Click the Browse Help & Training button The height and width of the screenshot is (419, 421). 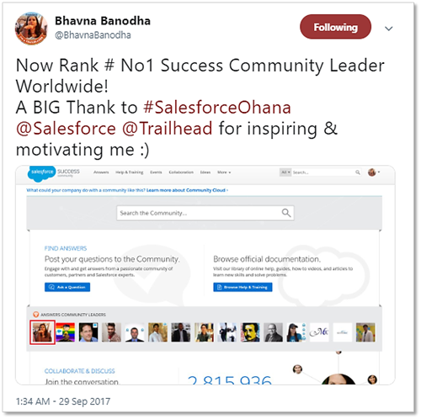pyautogui.click(x=242, y=287)
